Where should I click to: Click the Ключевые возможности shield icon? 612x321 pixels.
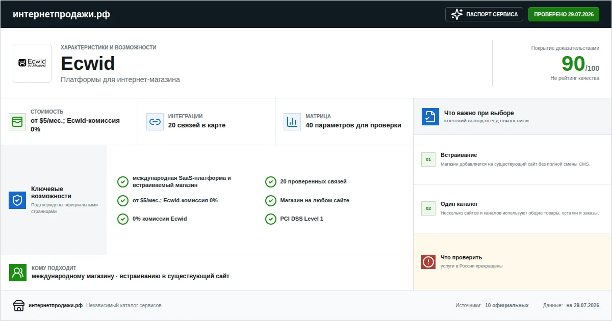pos(17,200)
